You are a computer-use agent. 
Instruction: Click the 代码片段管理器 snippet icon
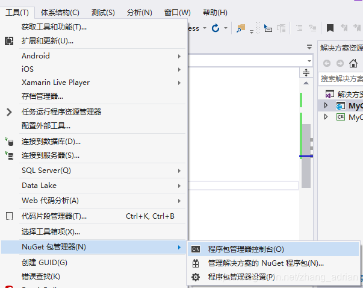[9, 216]
